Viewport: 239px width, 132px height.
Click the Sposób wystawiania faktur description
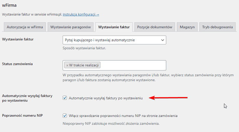[x=84, y=48]
